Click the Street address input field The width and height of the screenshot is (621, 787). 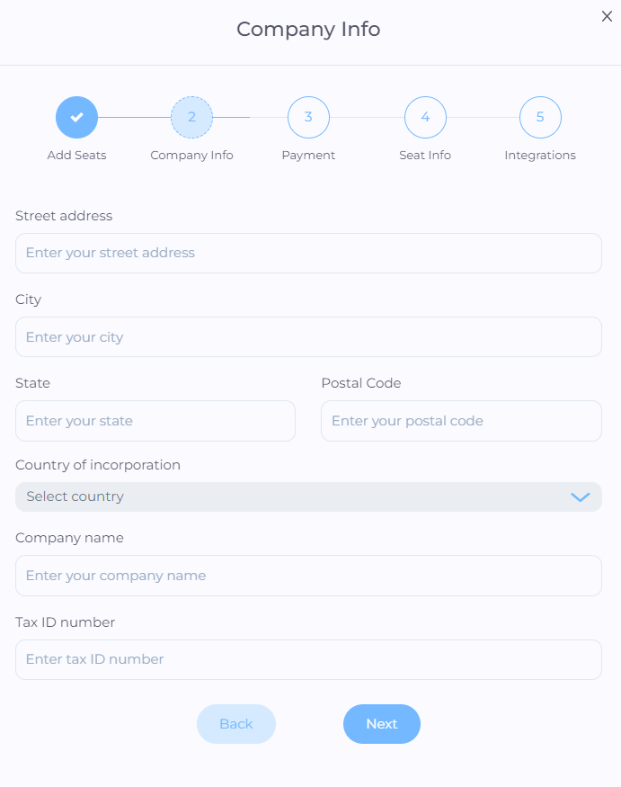[308, 253]
